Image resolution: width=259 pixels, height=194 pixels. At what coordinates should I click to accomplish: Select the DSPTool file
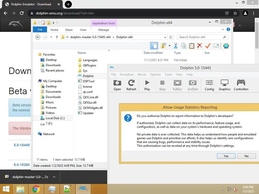(89, 81)
